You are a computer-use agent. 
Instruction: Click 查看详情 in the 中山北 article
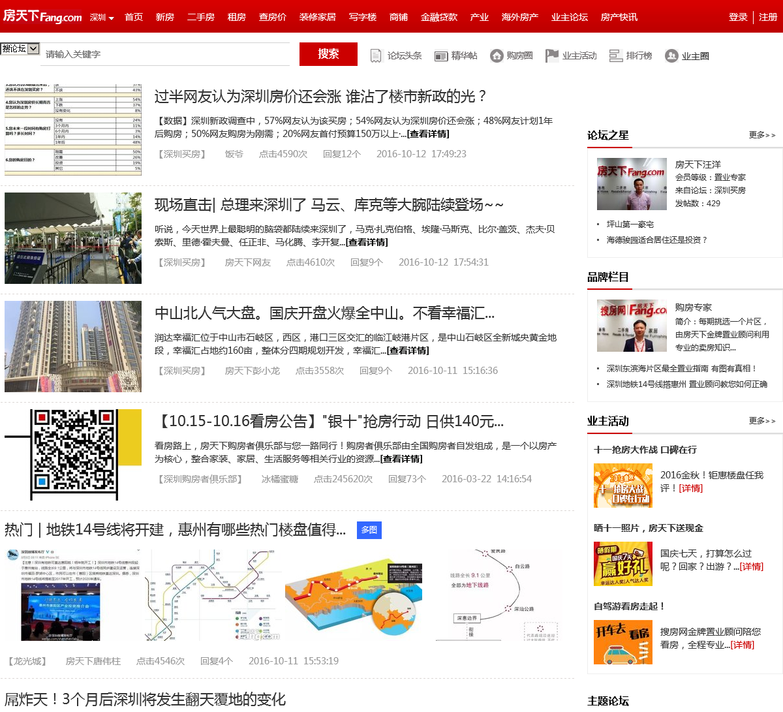pyautogui.click(x=408, y=350)
